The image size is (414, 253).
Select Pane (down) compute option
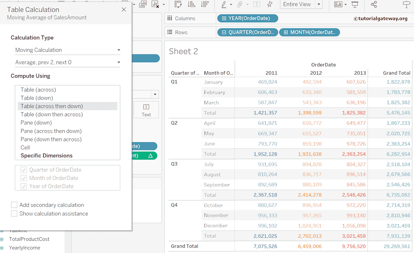coord(36,123)
